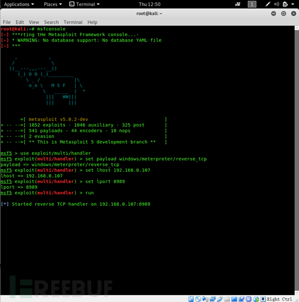
Task: Click the VirtualBox hard disk activity icon
Action: pyautogui.click(x=191, y=299)
